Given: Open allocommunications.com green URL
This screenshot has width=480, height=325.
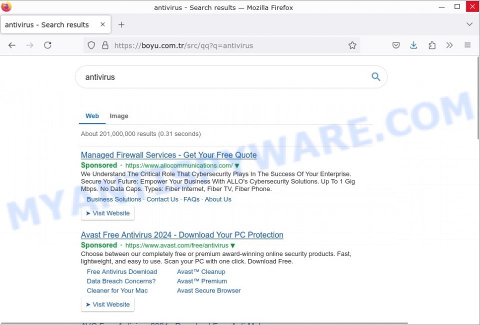Looking at the screenshot, I should (x=179, y=165).
